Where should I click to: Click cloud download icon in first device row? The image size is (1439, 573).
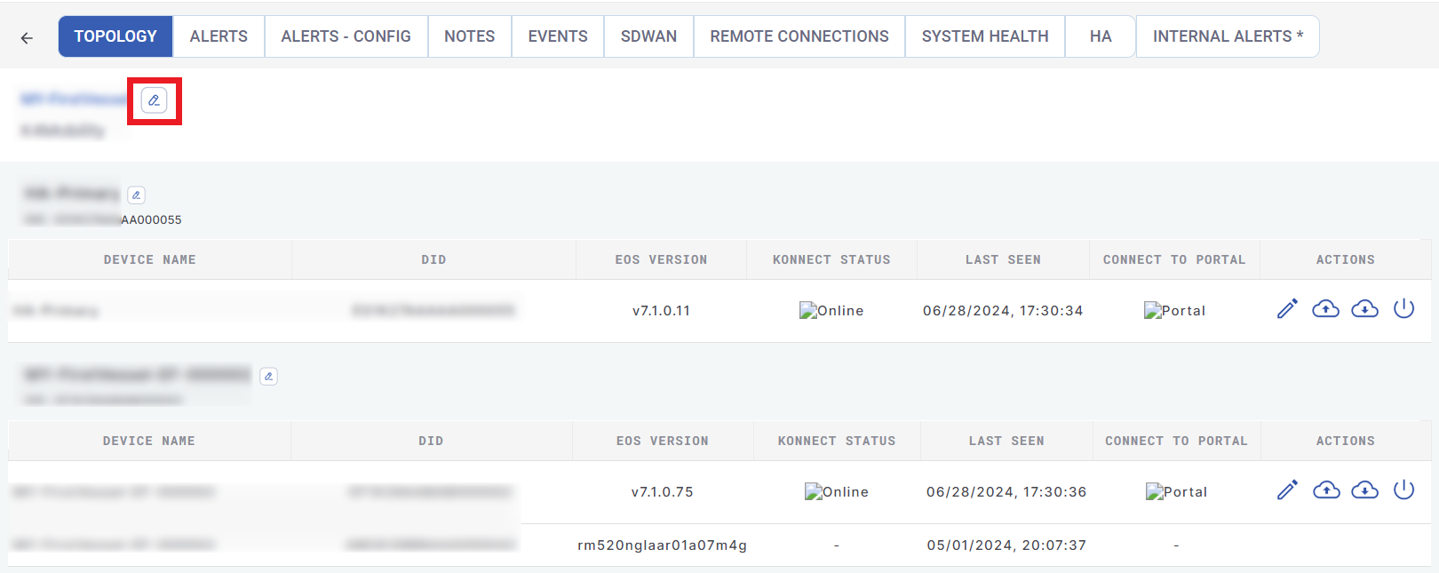1364,309
